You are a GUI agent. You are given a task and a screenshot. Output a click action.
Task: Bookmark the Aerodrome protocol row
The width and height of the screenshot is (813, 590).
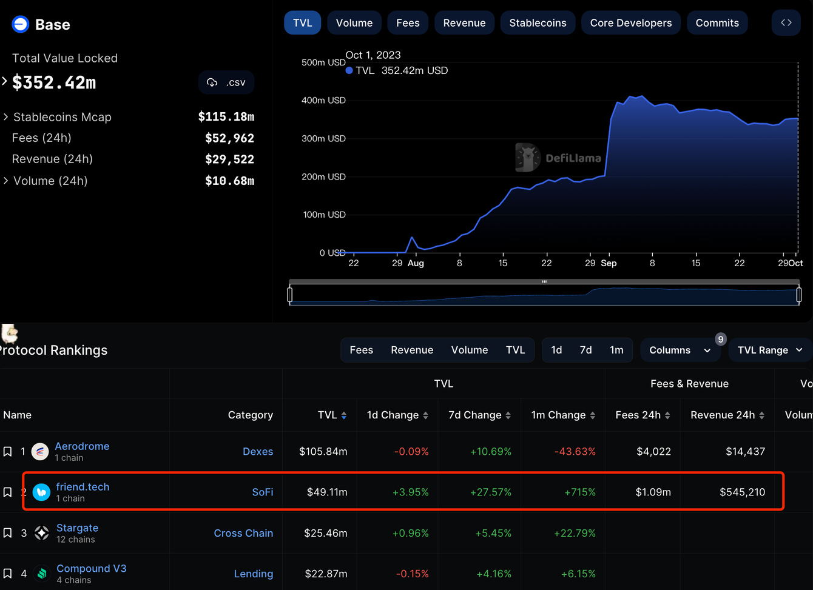[x=8, y=452]
